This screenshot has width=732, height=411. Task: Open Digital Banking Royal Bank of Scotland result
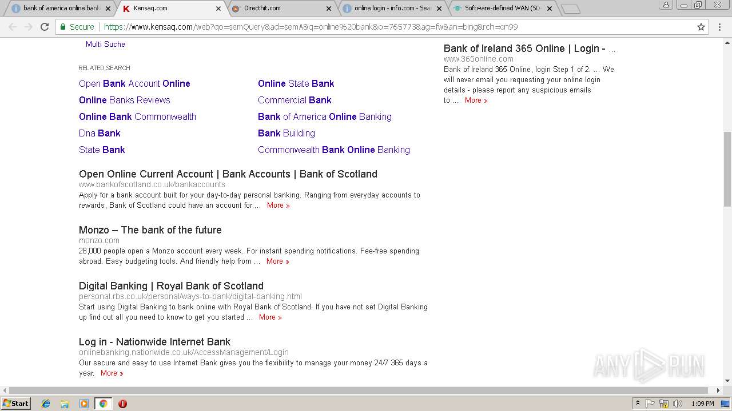(x=171, y=286)
